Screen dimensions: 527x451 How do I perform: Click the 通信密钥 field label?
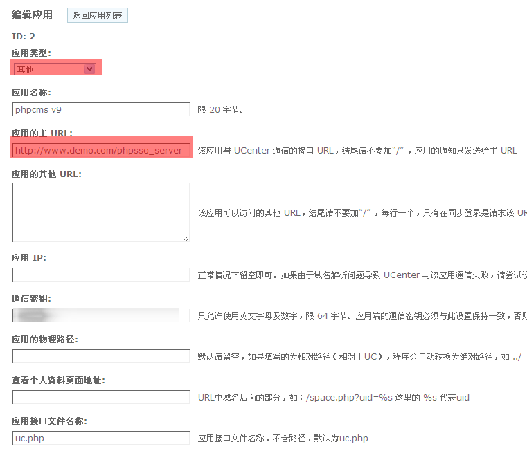pyautogui.click(x=31, y=299)
